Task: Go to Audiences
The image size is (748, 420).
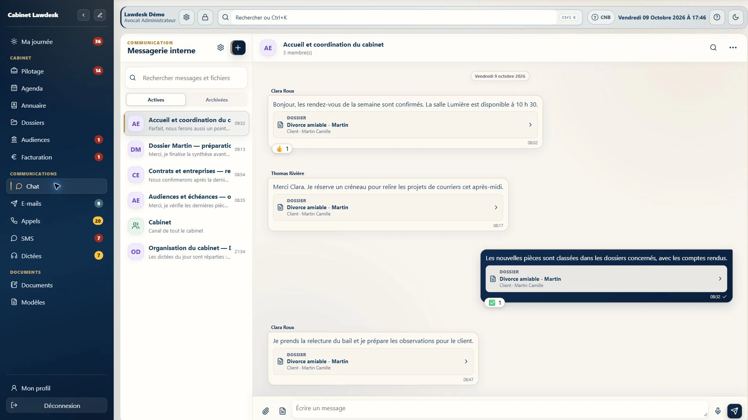Action: click(x=57, y=140)
